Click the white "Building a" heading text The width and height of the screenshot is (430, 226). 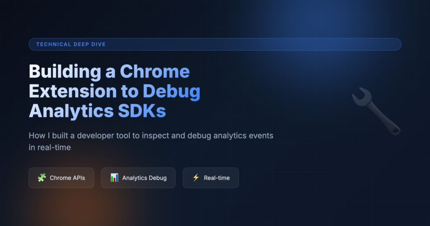coord(72,72)
